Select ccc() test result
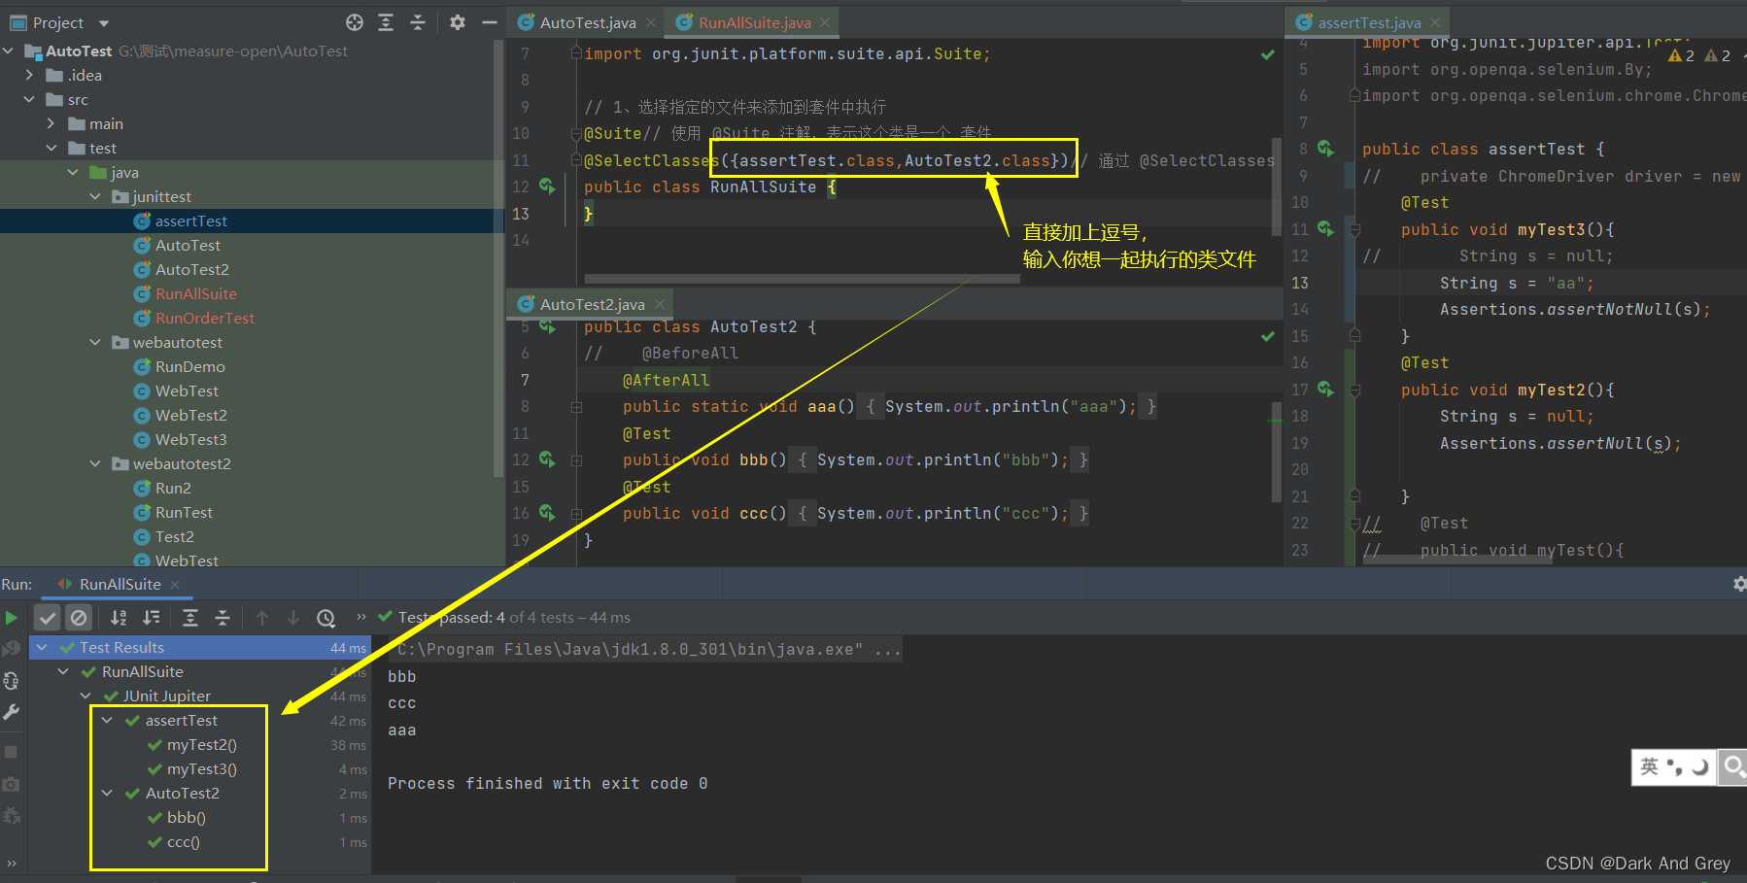This screenshot has width=1747, height=883. (x=183, y=841)
